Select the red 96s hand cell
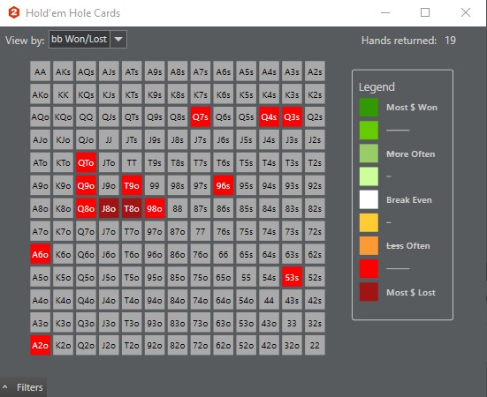The width and height of the screenshot is (487, 397). [224, 185]
